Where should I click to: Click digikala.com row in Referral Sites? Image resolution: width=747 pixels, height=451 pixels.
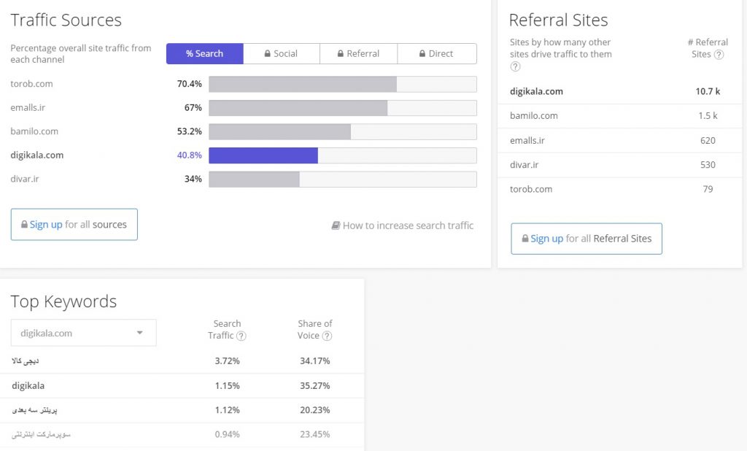pos(620,91)
